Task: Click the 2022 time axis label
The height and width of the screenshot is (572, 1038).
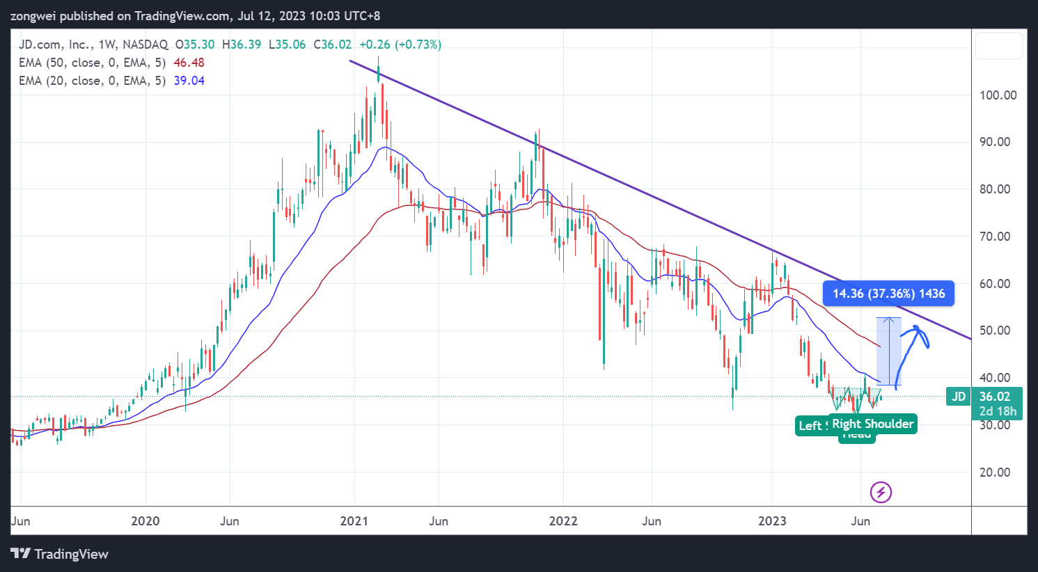Action: pos(563,521)
